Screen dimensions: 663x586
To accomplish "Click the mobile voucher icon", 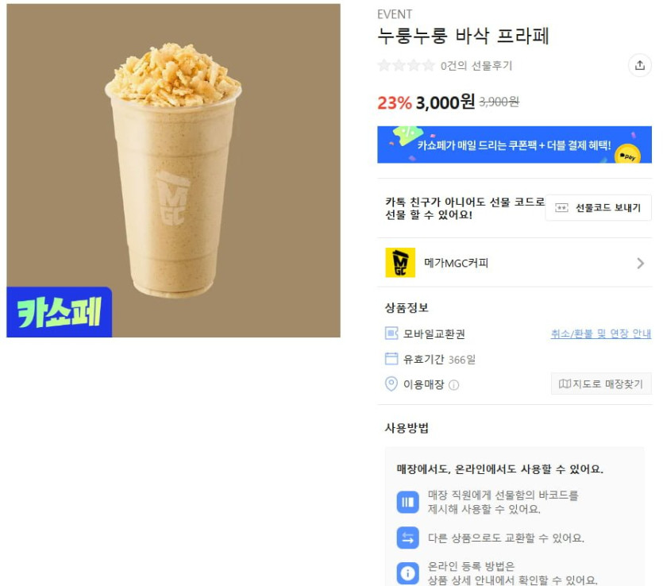I will (391, 333).
